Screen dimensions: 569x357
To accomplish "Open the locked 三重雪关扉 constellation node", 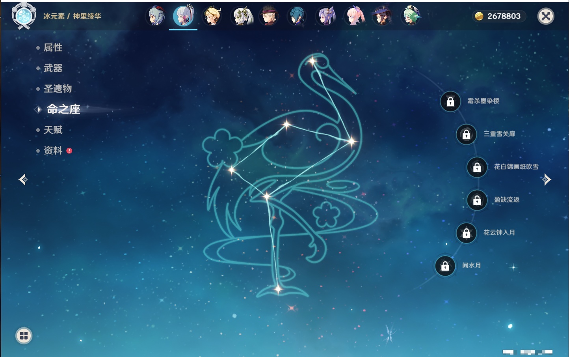I will pyautogui.click(x=467, y=134).
